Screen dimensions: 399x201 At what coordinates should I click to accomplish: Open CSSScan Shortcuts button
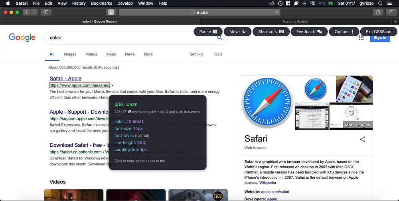271,32
